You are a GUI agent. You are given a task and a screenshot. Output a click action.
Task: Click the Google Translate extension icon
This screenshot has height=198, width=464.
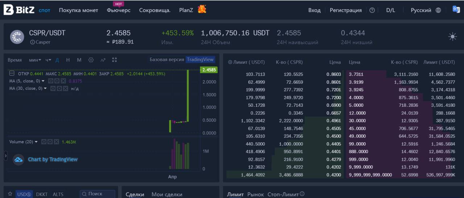pyautogui.click(x=456, y=9)
